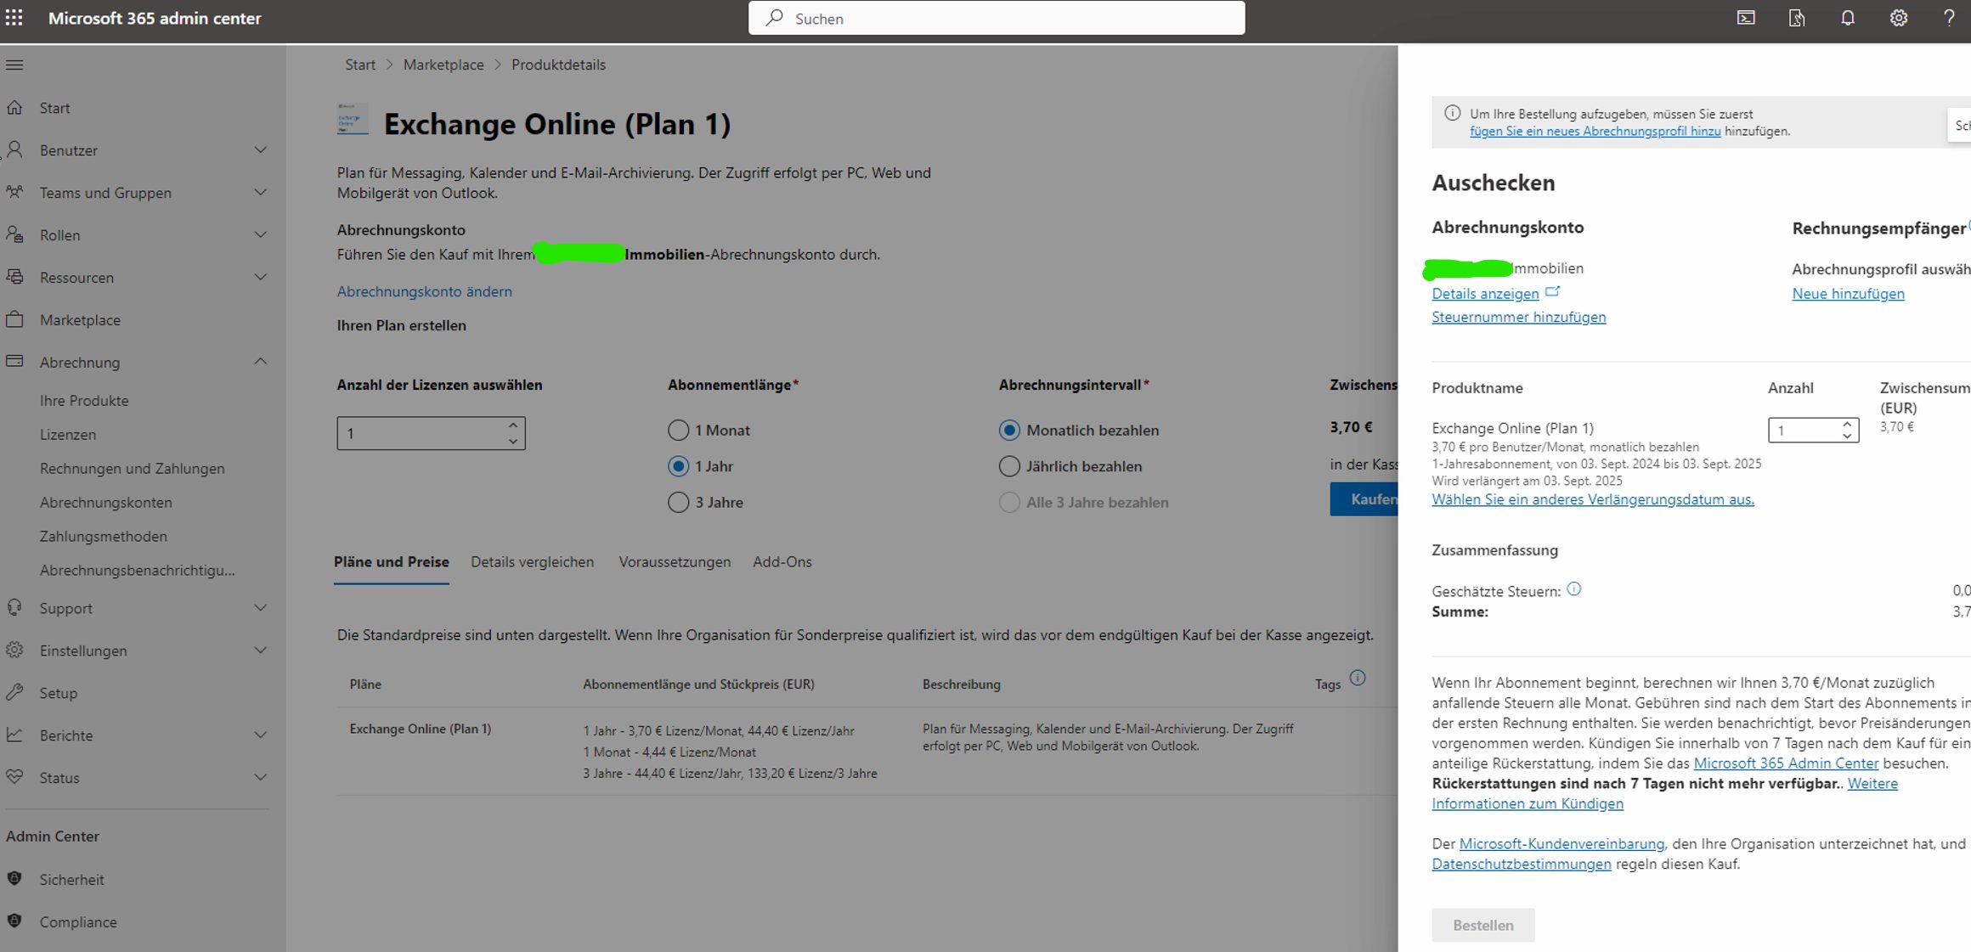The height and width of the screenshot is (952, 1971).
Task: Click the Anzahl der Lizenzen number field
Action: (x=431, y=433)
